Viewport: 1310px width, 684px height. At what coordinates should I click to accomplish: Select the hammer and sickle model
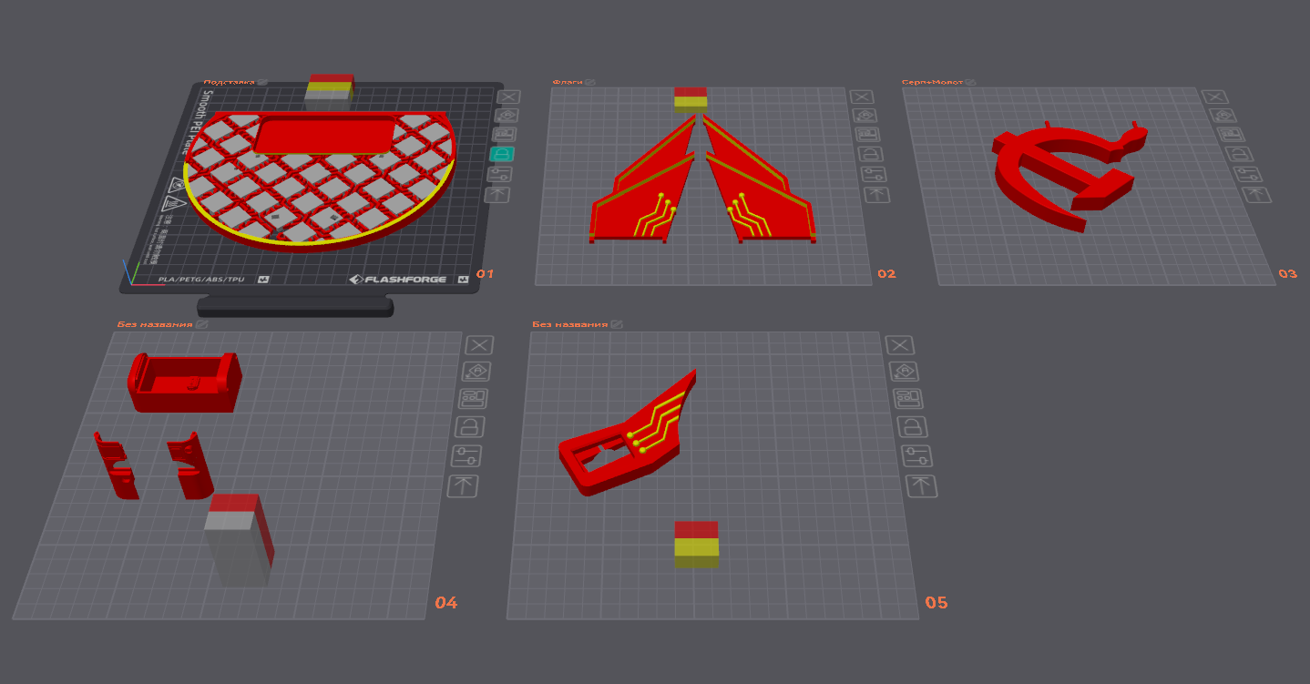(x=1064, y=175)
